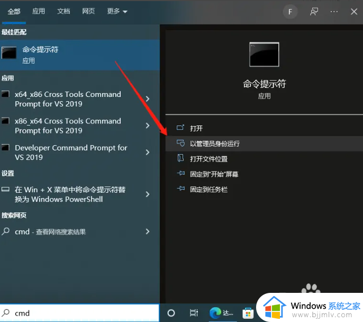Viewport: 363px width, 322px height.
Task: Open Task View on the taskbar
Action: pos(194,313)
